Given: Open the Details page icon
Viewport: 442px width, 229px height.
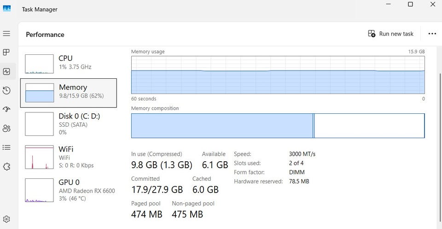Looking at the screenshot, I should click(6, 147).
